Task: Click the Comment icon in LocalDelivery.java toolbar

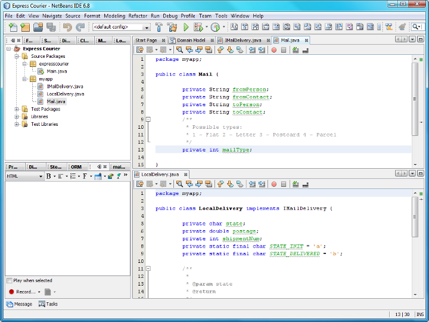Action: pos(296,184)
